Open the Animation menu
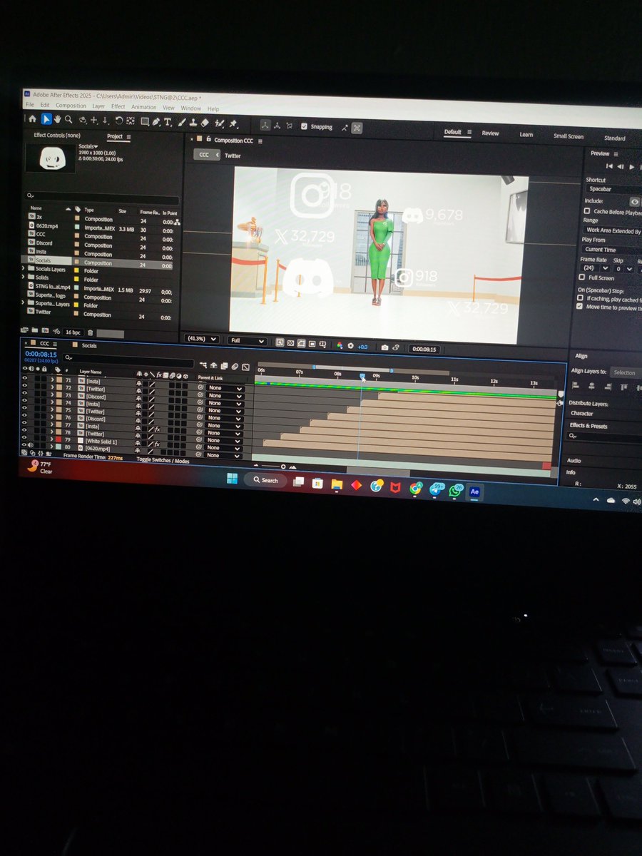The width and height of the screenshot is (642, 856). pyautogui.click(x=143, y=107)
